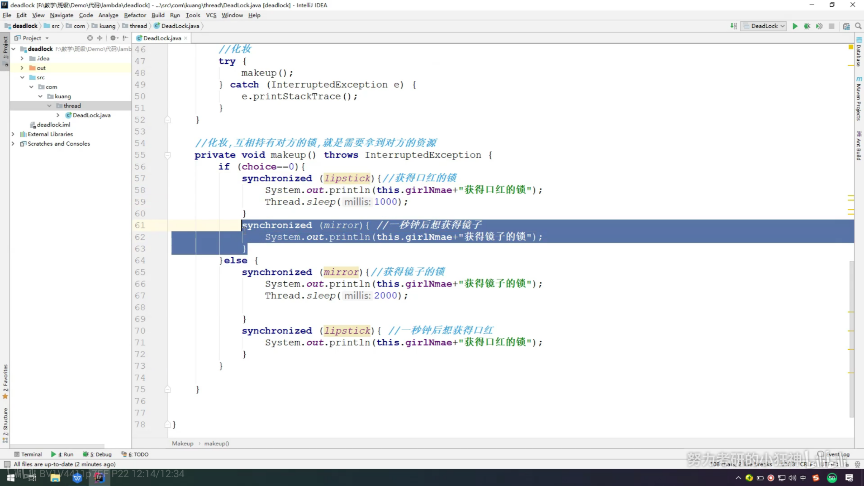Open the 7: Structure side tab
864x486 pixels.
tap(5, 425)
